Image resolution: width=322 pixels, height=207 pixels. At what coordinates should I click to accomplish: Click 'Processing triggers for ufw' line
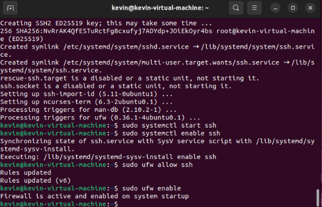100,117
